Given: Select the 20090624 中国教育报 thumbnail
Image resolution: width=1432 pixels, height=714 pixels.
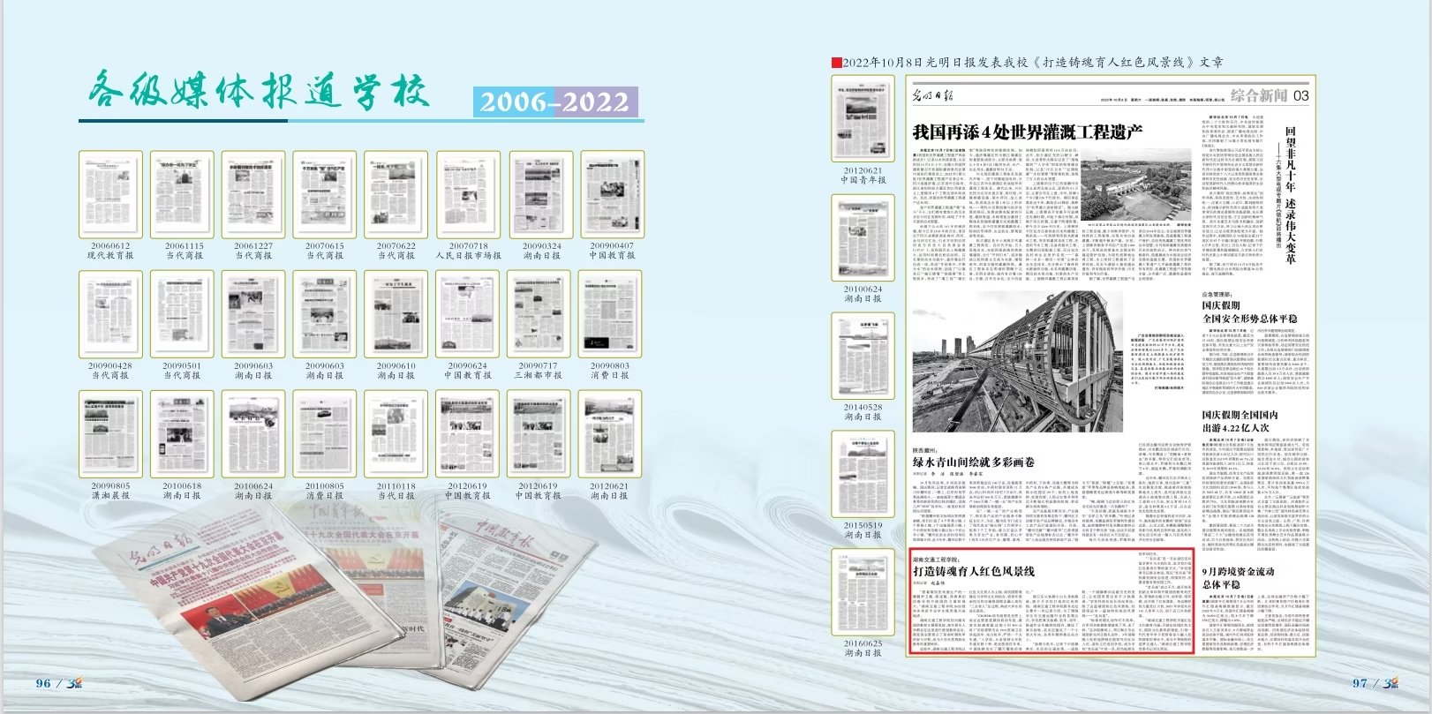Looking at the screenshot, I should tap(468, 313).
